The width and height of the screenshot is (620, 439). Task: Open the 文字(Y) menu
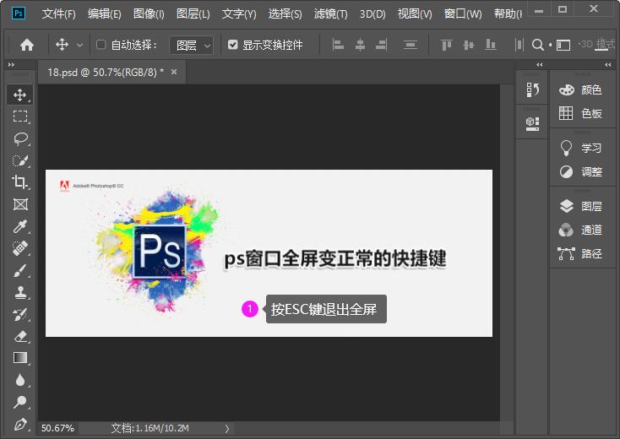(x=239, y=14)
